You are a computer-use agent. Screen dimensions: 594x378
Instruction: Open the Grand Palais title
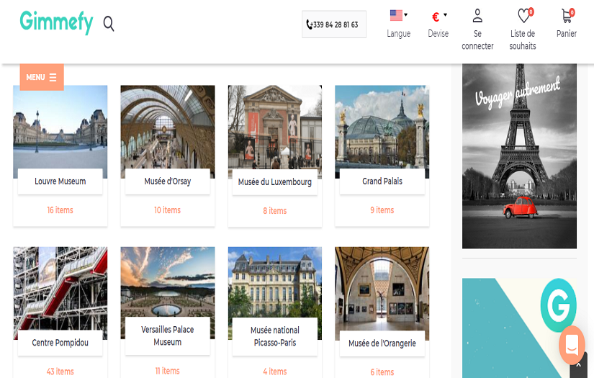tap(382, 181)
